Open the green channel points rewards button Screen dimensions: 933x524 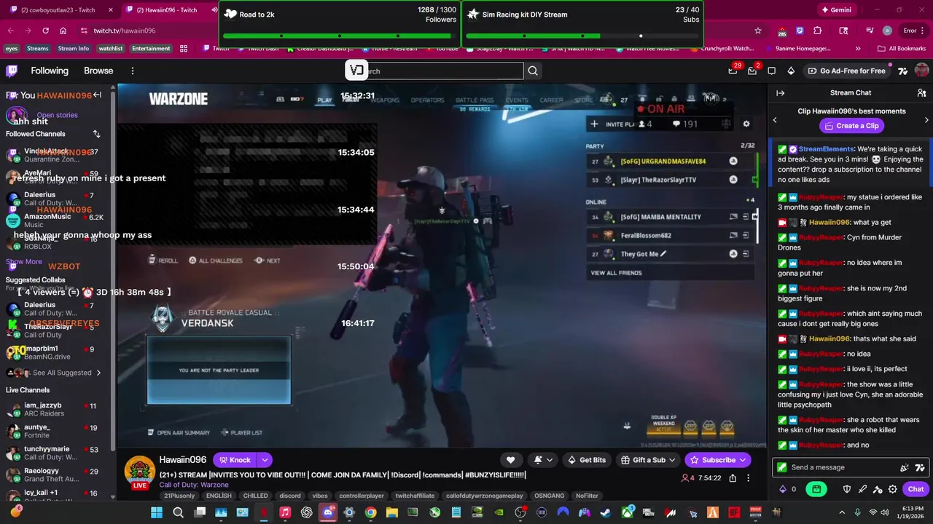tap(816, 489)
